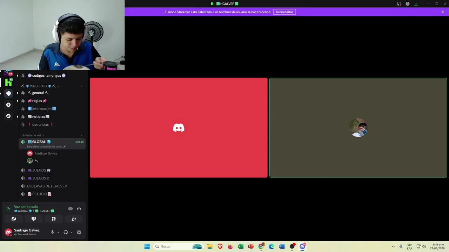The height and width of the screenshot is (252, 449).
Task: Click the red Discord participant tile
Action: (179, 128)
